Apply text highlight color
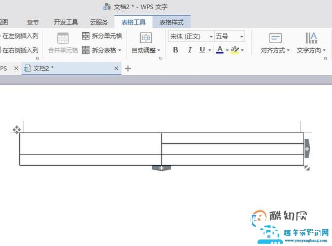 tap(235, 50)
